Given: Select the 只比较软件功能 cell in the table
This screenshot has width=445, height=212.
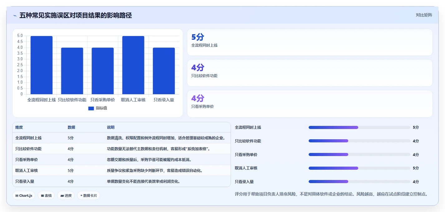Looking at the screenshot, I should click(28, 149).
